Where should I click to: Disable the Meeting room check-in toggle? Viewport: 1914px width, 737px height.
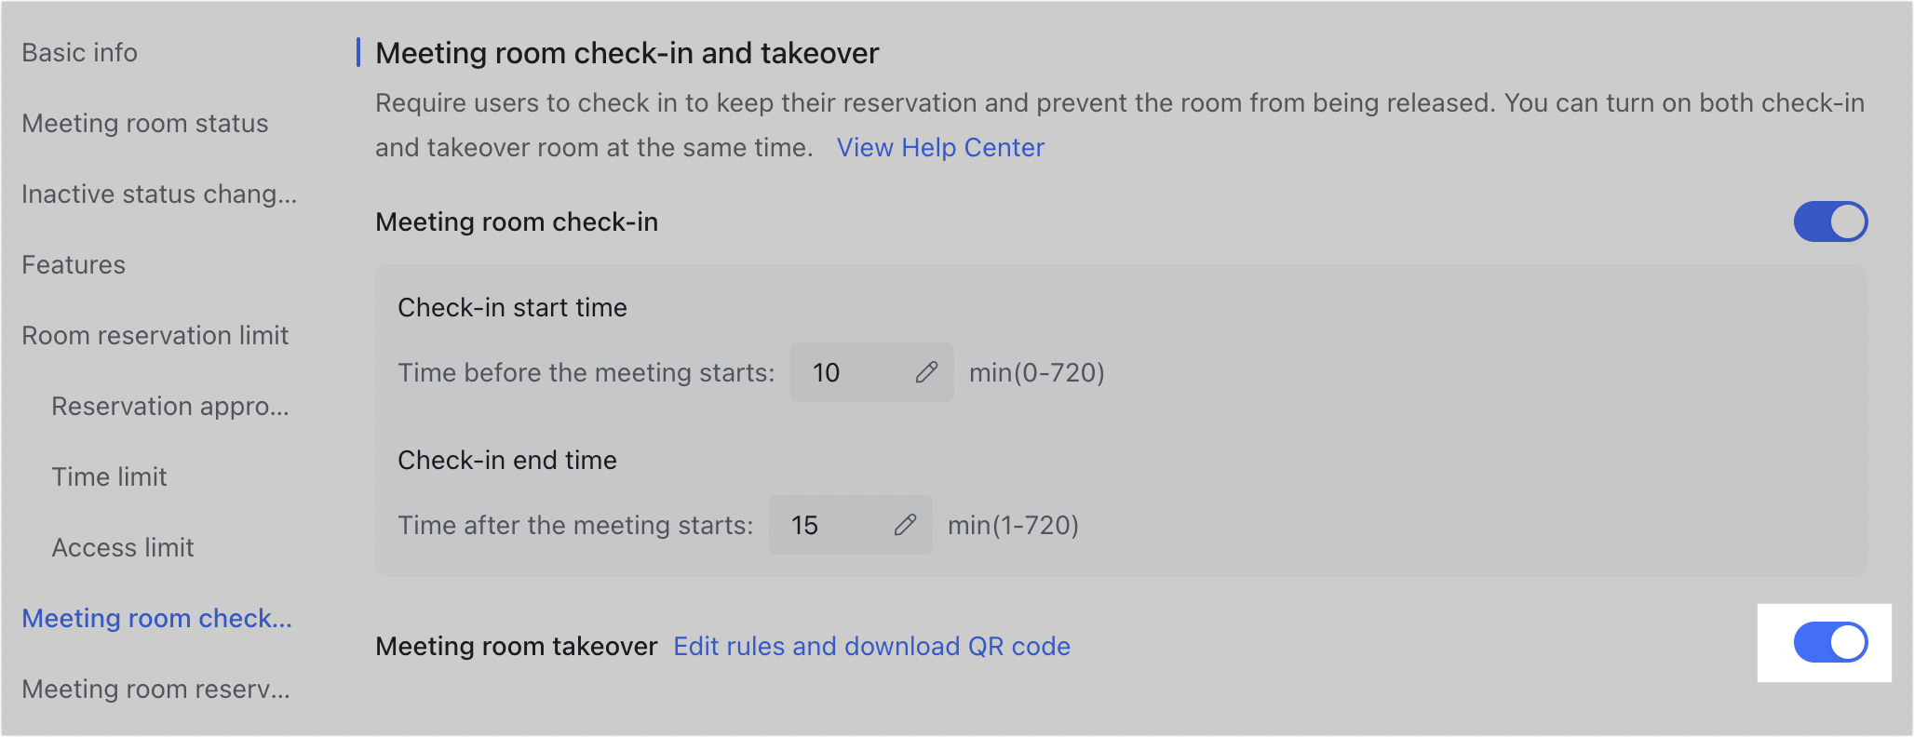click(x=1830, y=221)
